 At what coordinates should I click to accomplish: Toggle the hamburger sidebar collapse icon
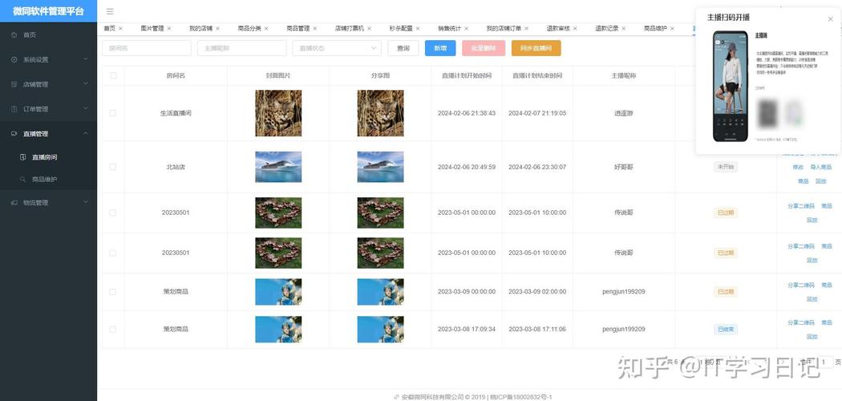point(110,11)
